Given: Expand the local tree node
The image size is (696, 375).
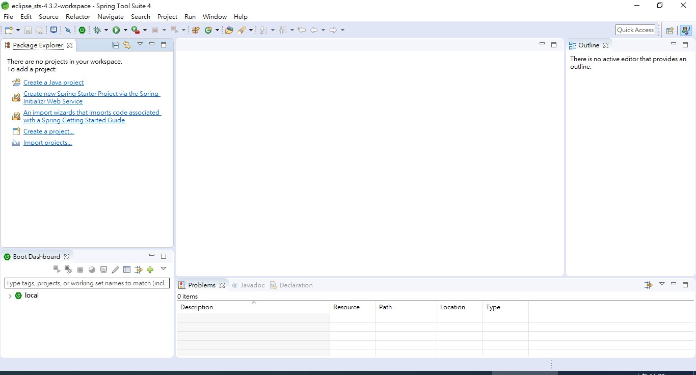Looking at the screenshot, I should pos(10,296).
